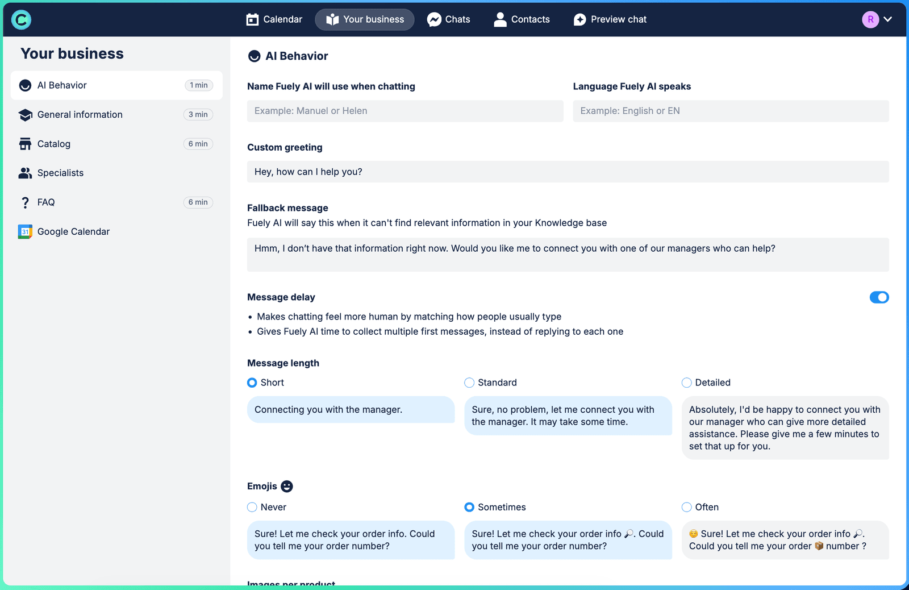
Task: Click the Google Calendar icon
Action: click(x=25, y=232)
